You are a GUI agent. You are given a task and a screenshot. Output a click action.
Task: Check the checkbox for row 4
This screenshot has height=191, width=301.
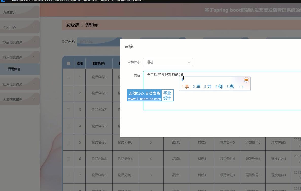click(x=68, y=126)
